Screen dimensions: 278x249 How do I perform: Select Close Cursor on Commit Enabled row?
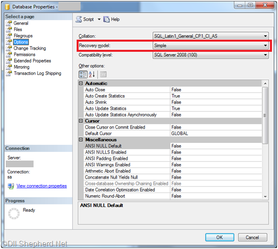tap(173, 127)
